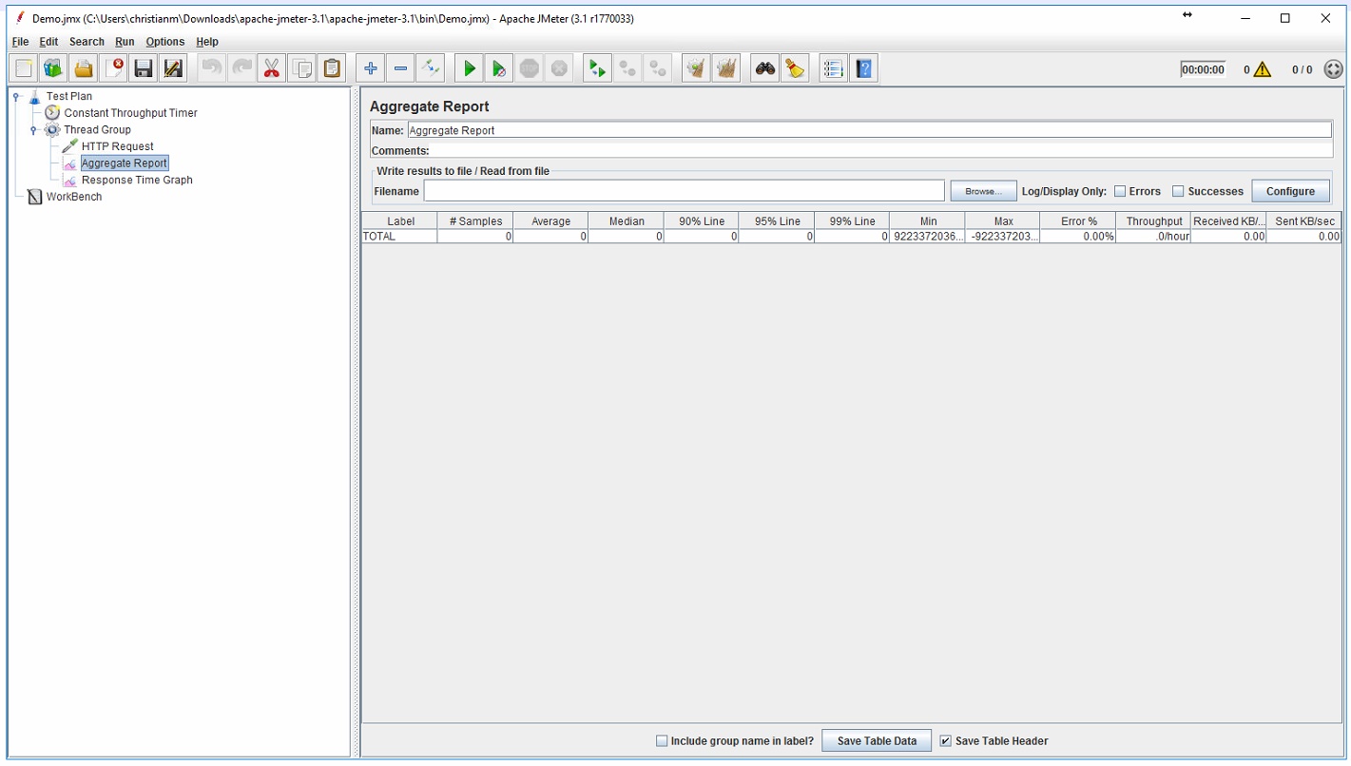Select the Aggregate Report tree node
This screenshot has width=1351, height=766.
125,163
